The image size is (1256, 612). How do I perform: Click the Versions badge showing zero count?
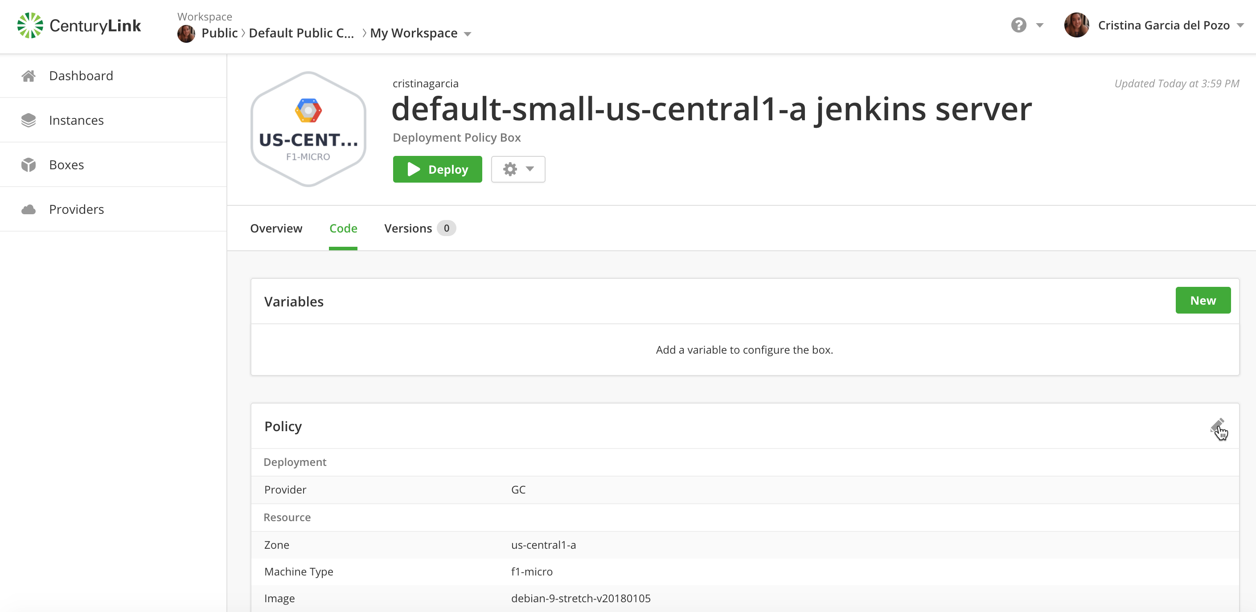point(447,228)
